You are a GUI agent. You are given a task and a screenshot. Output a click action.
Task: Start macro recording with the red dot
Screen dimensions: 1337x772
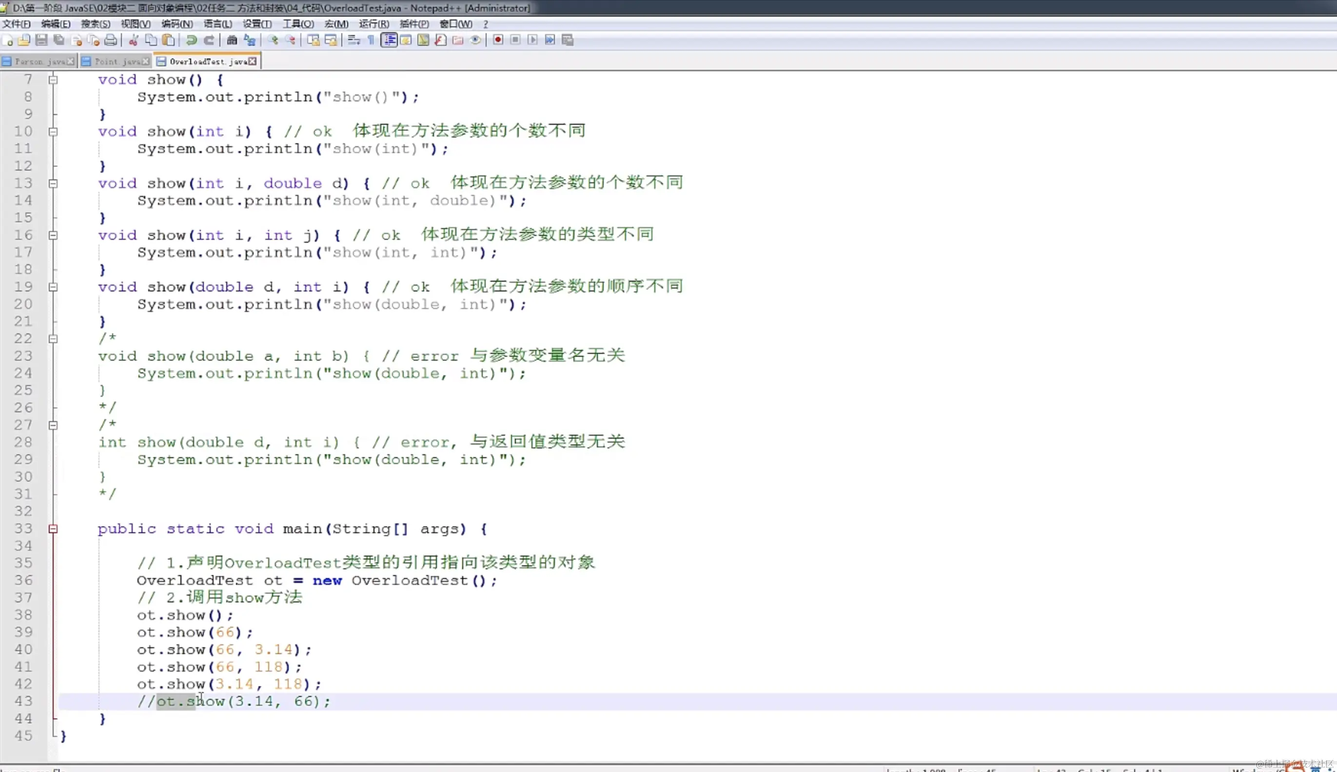pos(497,40)
